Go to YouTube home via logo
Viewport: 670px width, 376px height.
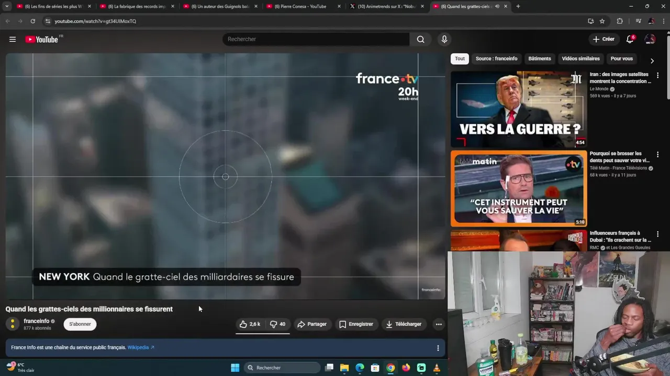[x=42, y=39]
